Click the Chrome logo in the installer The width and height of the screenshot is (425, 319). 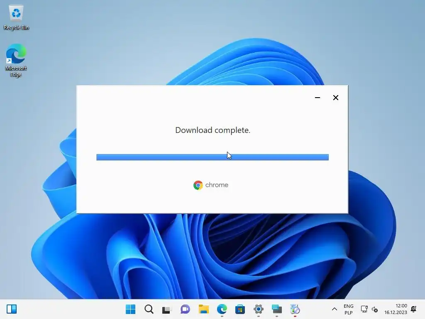(x=198, y=185)
